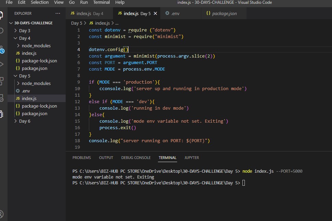Show the DEBUG CONSOLE panel tab
This screenshot has height=221, width=332.
click(136, 158)
